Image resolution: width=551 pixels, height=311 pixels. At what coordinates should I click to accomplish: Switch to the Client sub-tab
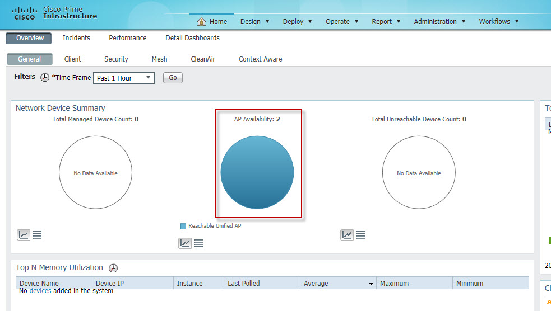click(x=73, y=59)
